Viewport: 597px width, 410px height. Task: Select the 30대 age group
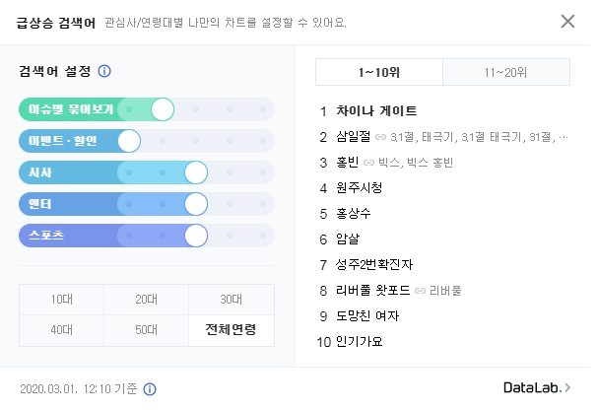pyautogui.click(x=232, y=299)
